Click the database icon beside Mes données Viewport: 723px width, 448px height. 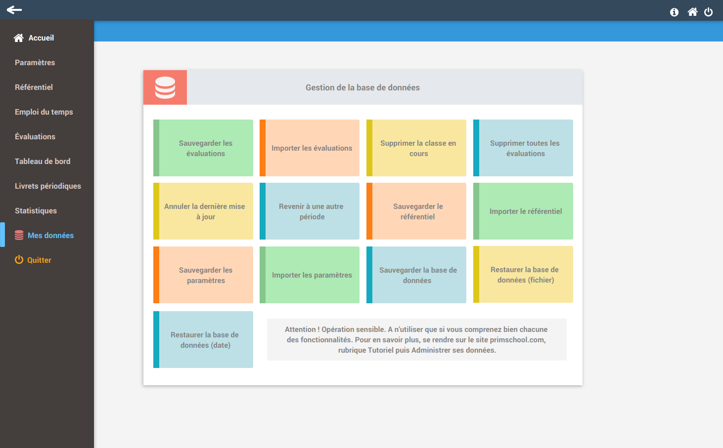coord(19,235)
